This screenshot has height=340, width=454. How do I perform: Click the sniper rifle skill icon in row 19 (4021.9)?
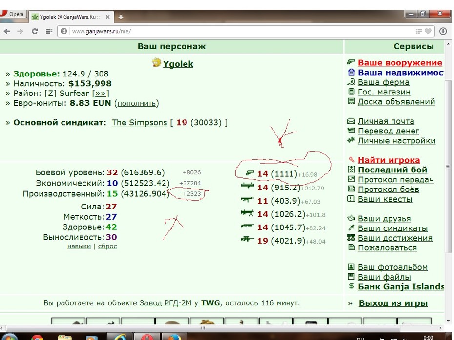coord(247,239)
